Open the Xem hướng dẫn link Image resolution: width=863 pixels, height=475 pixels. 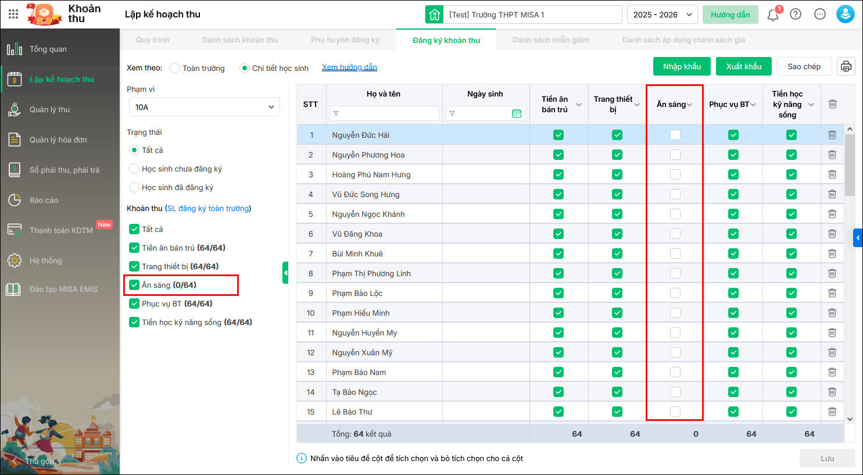349,67
